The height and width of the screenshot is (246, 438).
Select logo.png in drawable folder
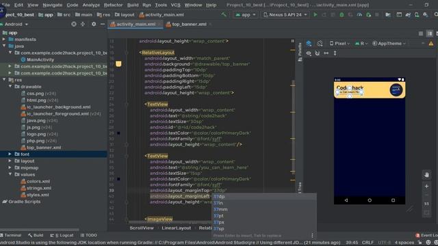coord(40,134)
